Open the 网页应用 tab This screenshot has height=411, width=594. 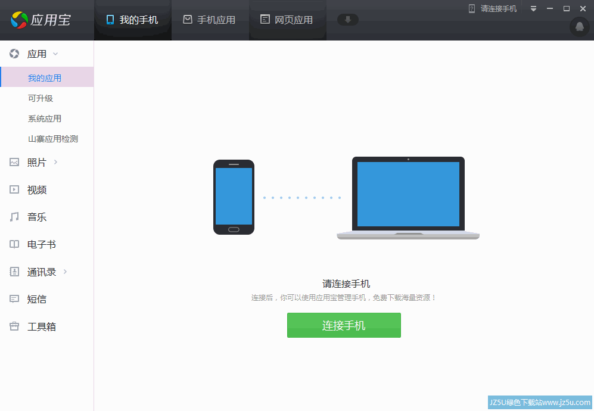click(288, 20)
